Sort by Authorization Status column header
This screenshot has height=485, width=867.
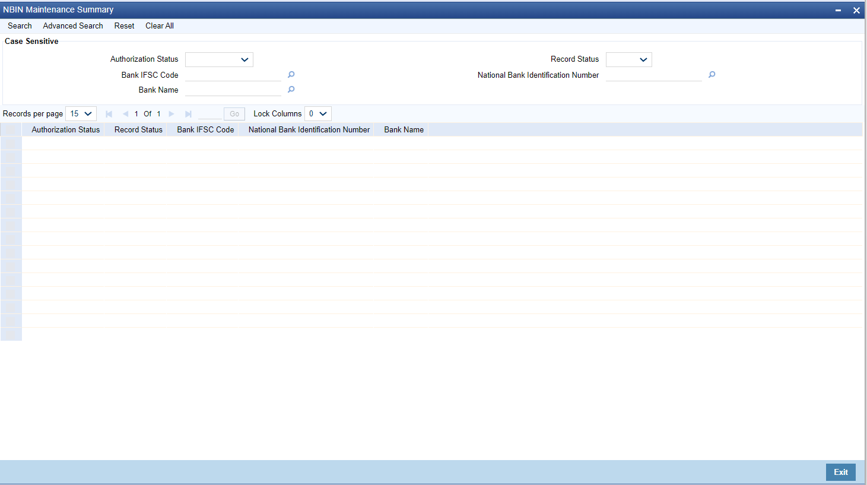coord(65,129)
